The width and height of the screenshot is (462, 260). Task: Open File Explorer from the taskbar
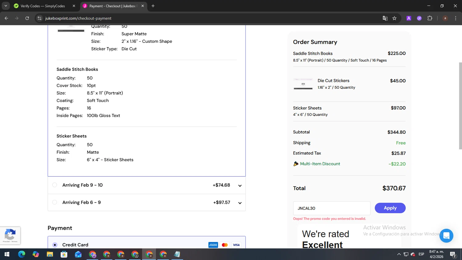coord(50,254)
